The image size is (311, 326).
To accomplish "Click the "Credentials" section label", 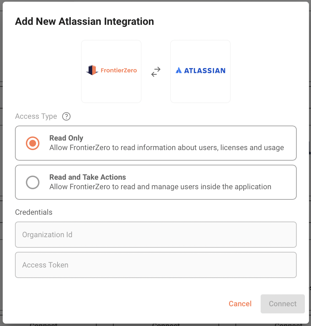I will pos(34,212).
